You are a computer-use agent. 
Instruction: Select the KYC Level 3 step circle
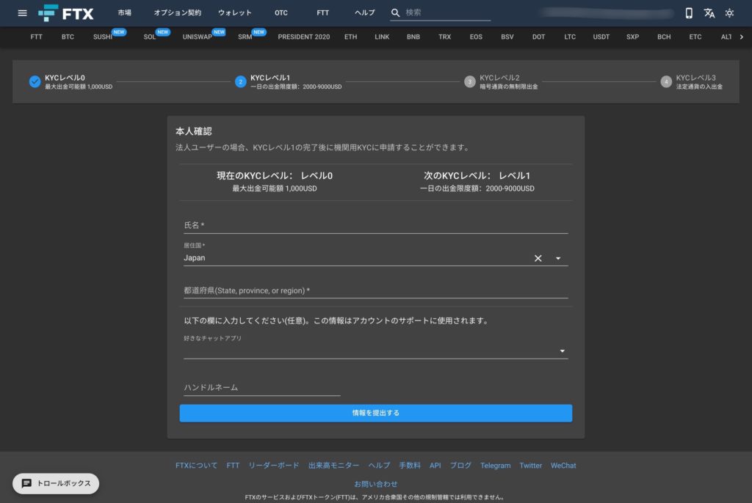665,81
